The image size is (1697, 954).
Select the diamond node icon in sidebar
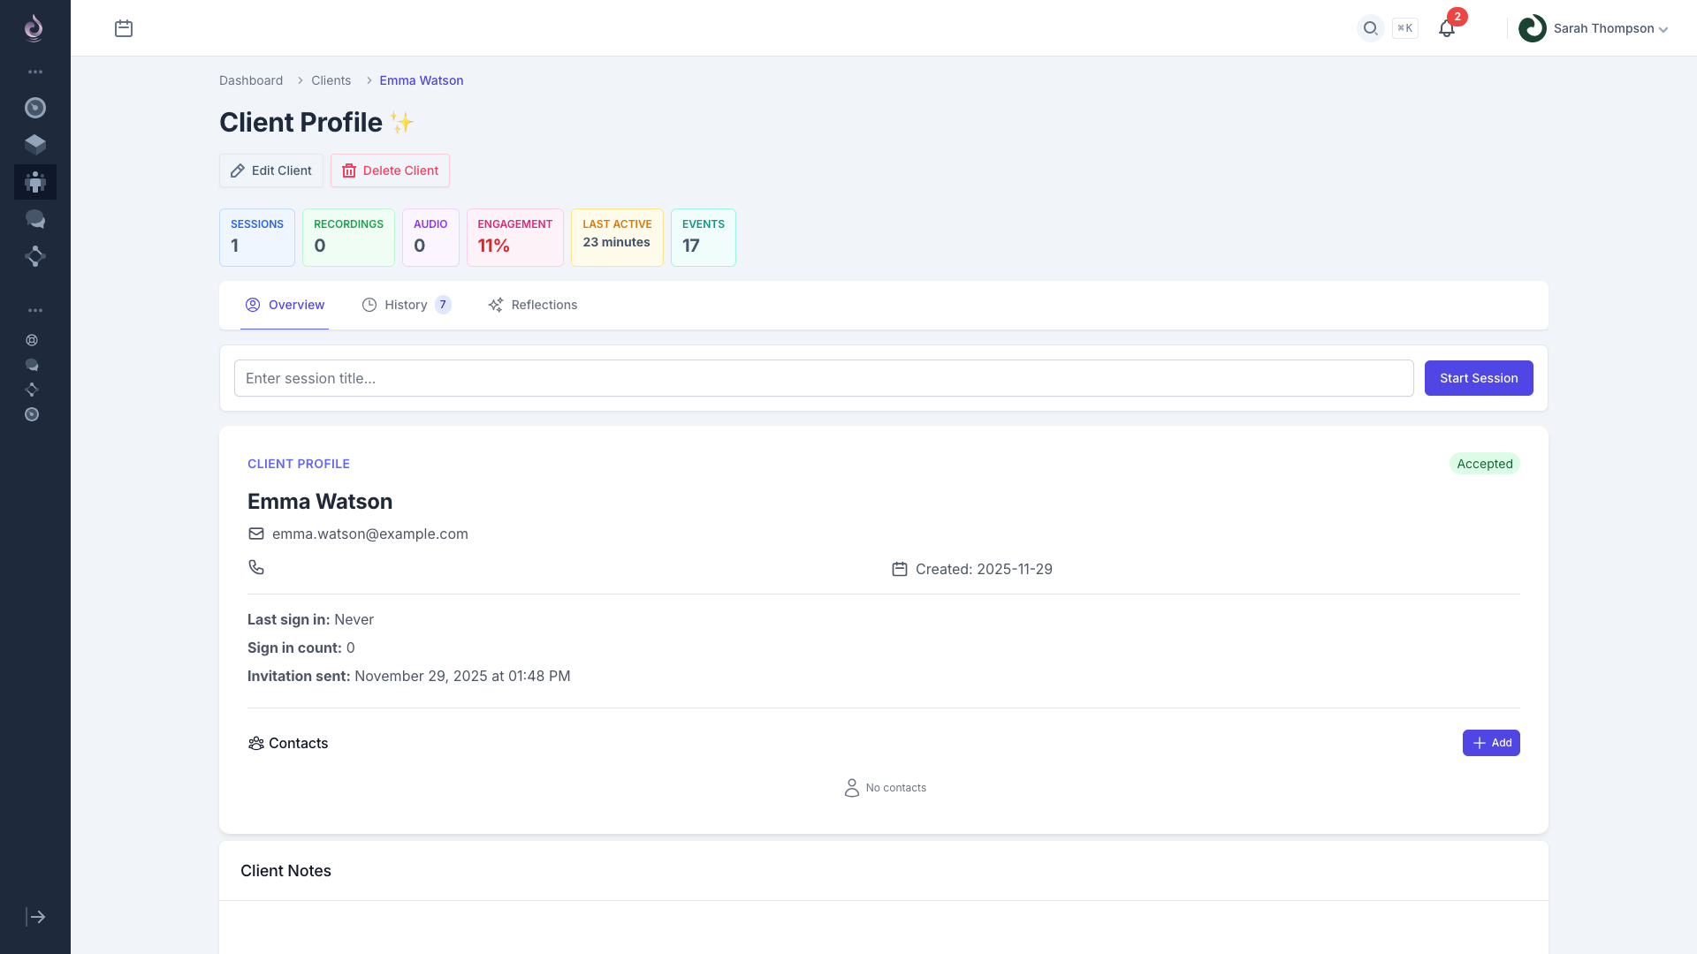click(x=35, y=256)
